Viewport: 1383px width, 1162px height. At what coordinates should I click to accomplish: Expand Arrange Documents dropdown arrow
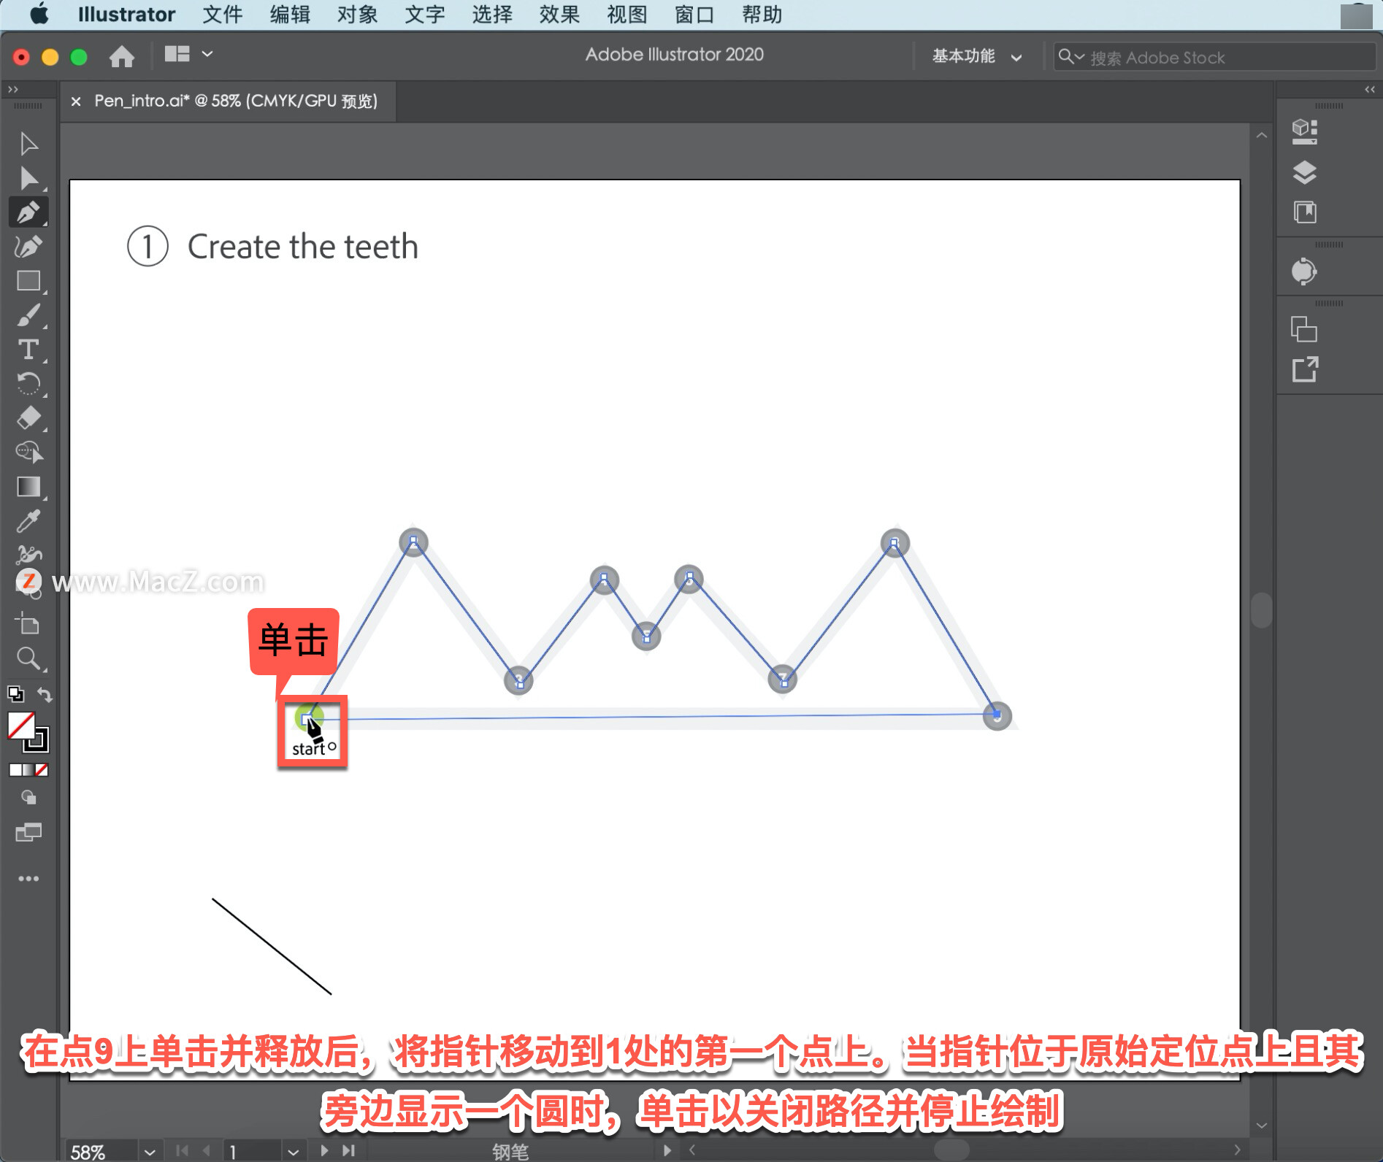tap(207, 54)
